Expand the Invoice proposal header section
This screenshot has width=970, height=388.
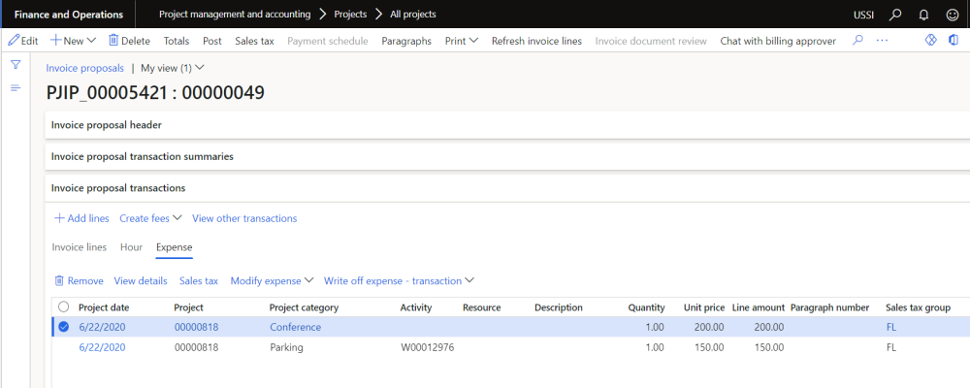click(106, 125)
